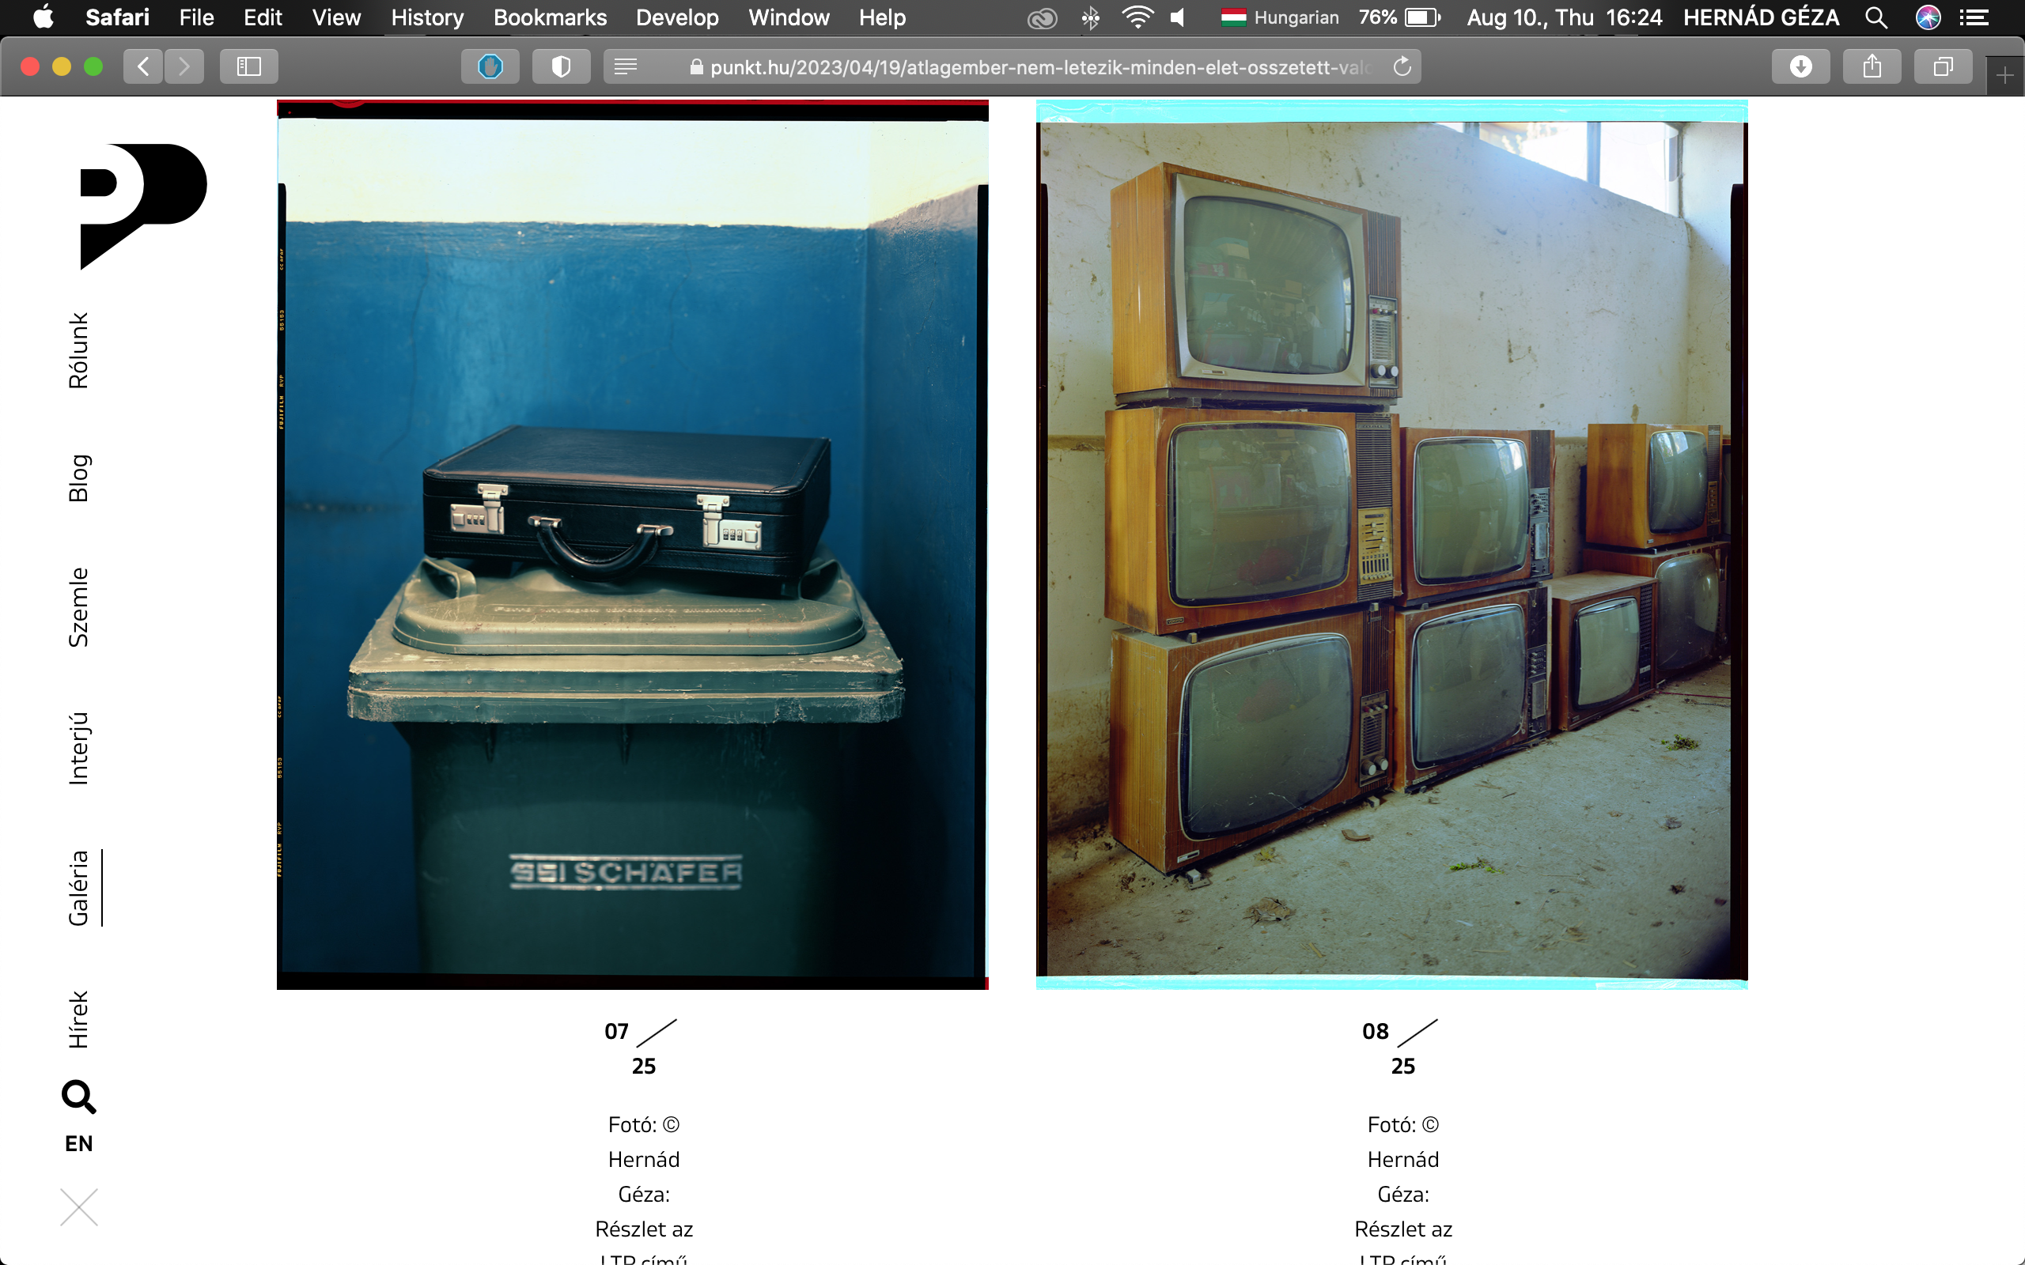Go back to the previous page
The image size is (2025, 1265).
click(x=143, y=66)
